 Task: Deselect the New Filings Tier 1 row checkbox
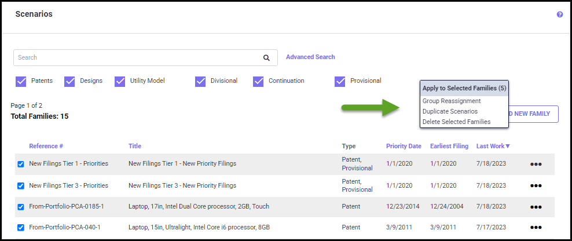pos(21,164)
